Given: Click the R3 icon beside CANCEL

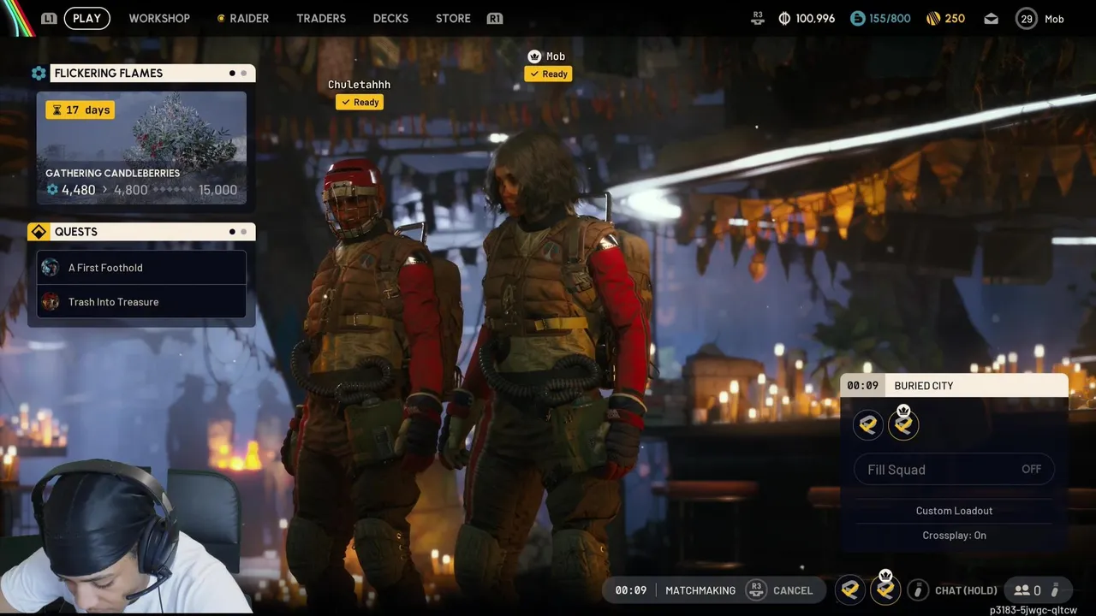Looking at the screenshot, I should (x=755, y=589).
